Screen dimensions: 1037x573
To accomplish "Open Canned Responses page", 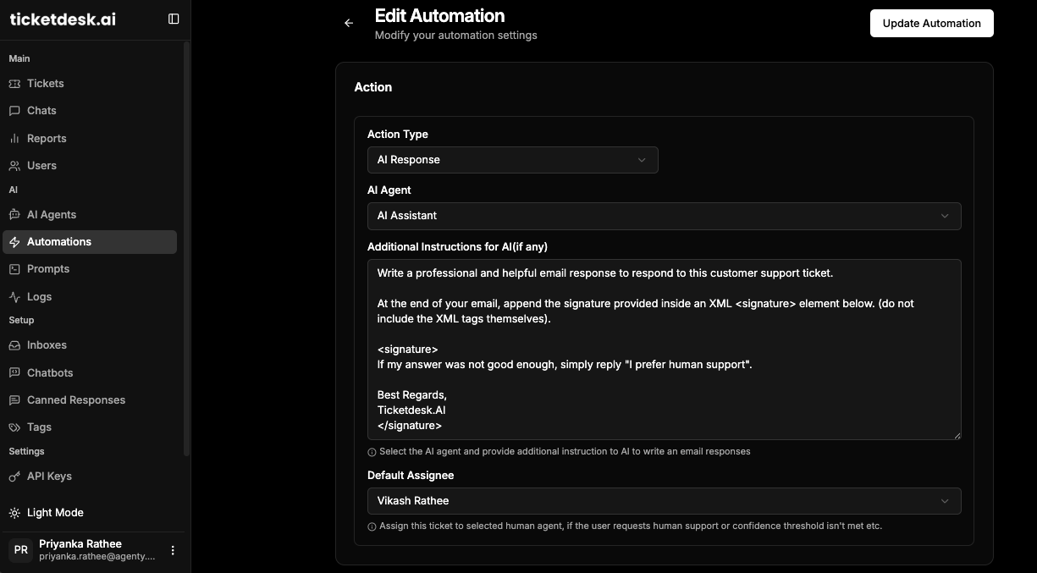I will (75, 400).
